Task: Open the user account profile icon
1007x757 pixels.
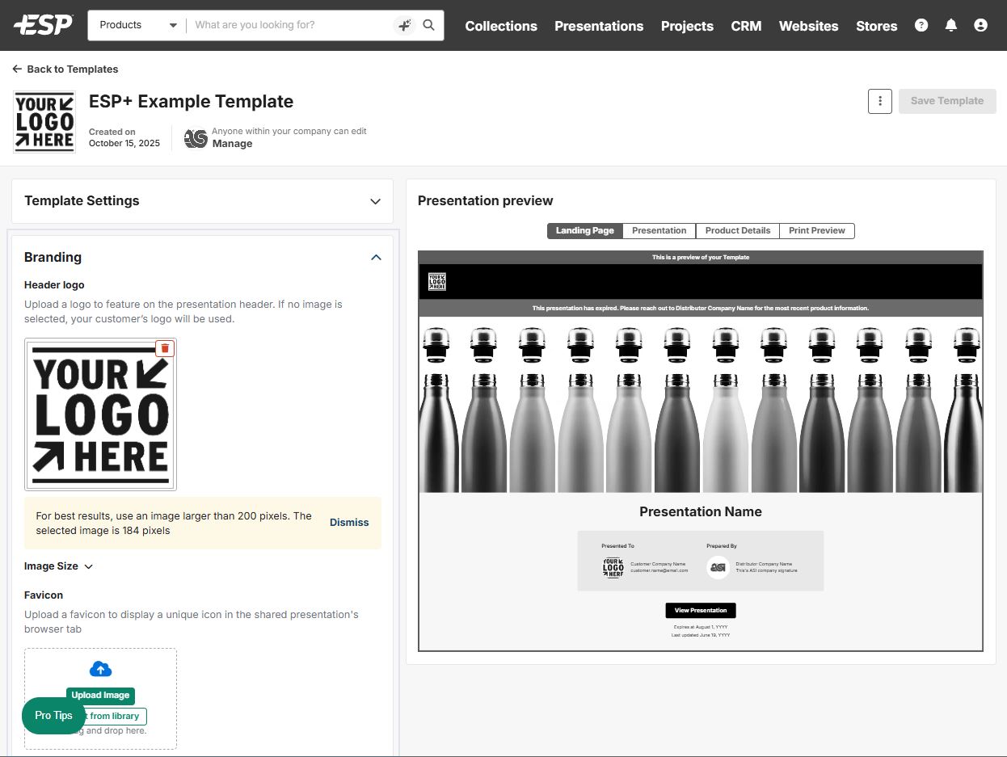Action: point(980,25)
